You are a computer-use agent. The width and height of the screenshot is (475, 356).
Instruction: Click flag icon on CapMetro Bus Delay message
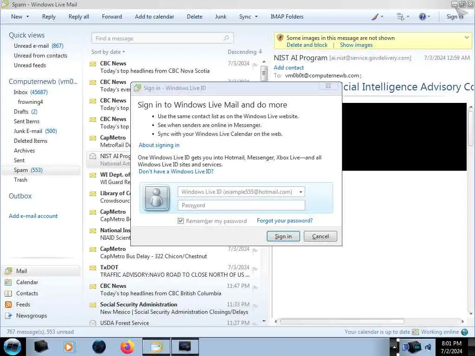(255, 250)
